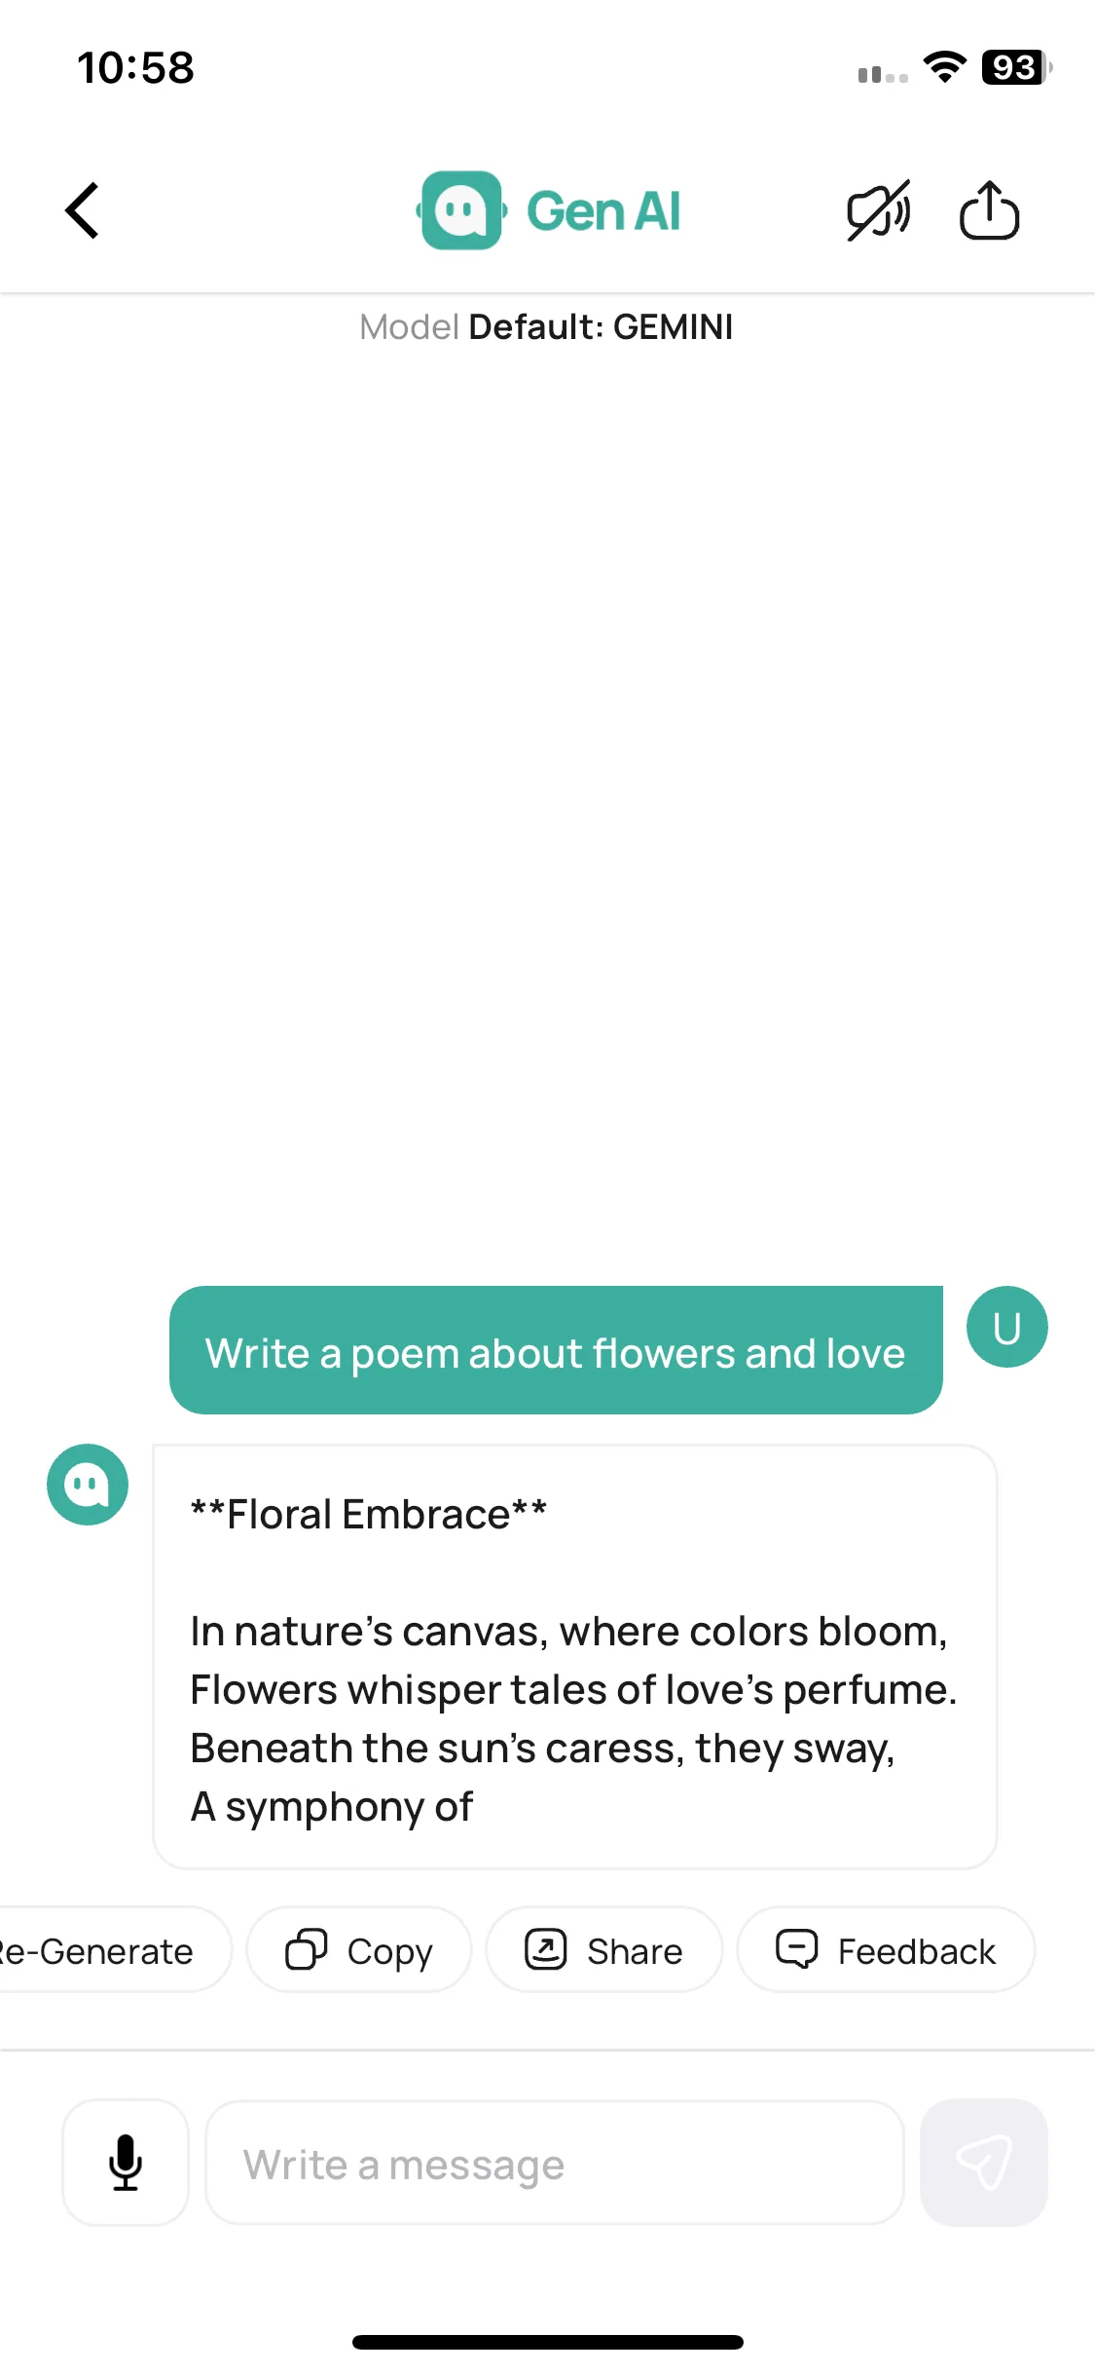Go back using the left arrow
This screenshot has height=2373, width=1095.
point(83,210)
